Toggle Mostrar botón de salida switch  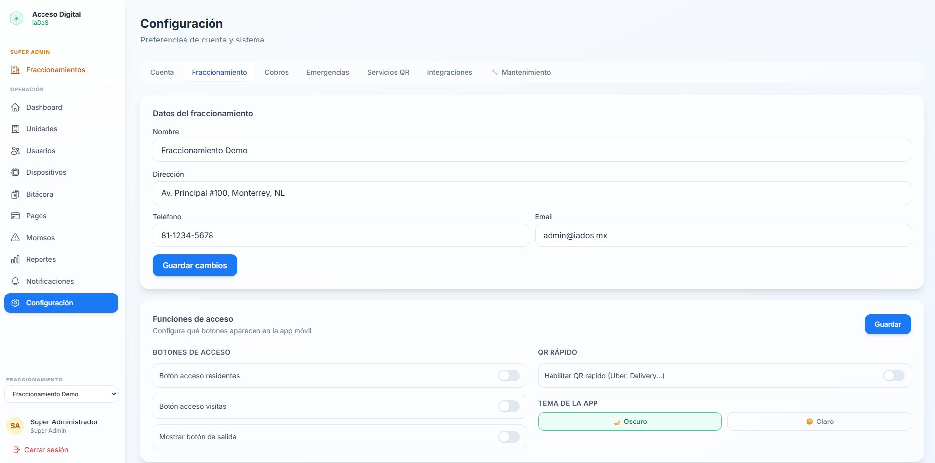(509, 437)
